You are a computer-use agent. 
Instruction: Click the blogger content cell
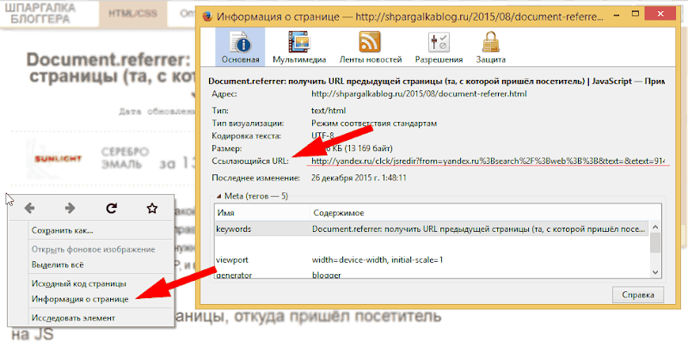tap(327, 275)
